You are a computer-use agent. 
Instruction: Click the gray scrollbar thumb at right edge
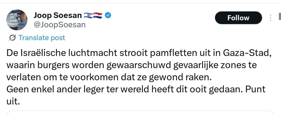click(280, 16)
